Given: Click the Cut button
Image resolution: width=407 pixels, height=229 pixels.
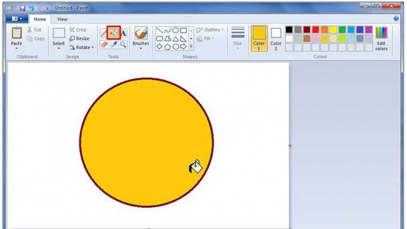Looking at the screenshot, I should tap(34, 30).
